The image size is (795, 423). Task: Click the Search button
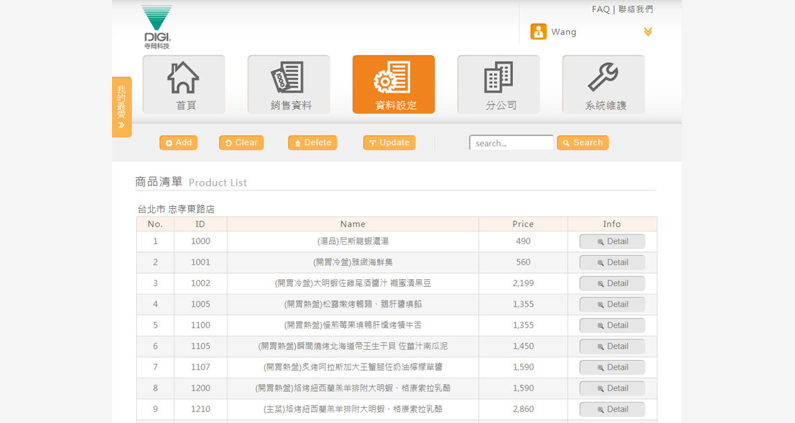583,142
